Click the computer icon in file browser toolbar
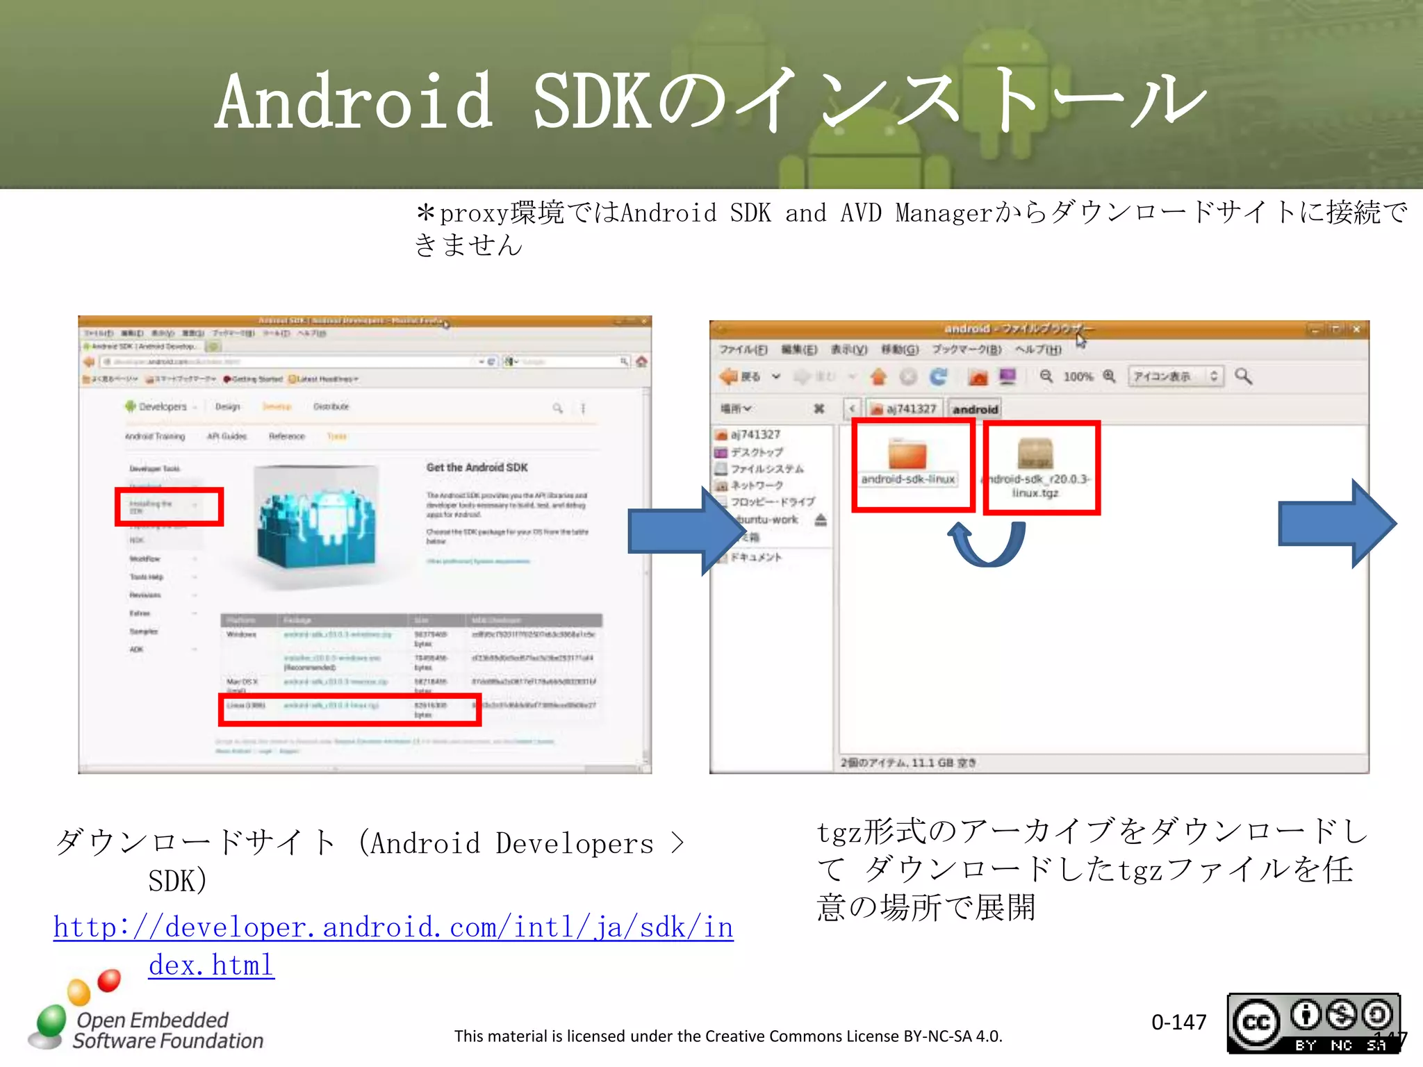The width and height of the screenshot is (1423, 1067). pyautogui.click(x=1007, y=377)
